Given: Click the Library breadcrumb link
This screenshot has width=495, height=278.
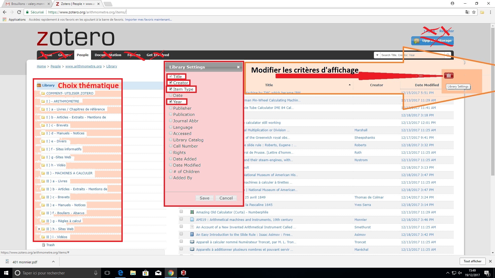Looking at the screenshot, I should [112, 66].
